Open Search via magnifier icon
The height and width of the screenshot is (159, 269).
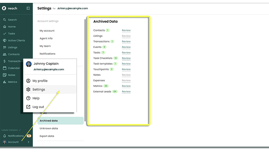click(x=4, y=20)
